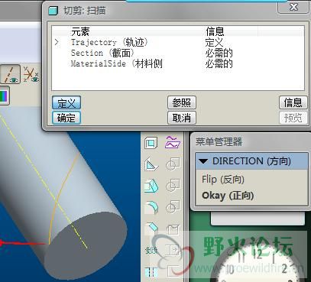Click the 信息 (Info) button

293,102
